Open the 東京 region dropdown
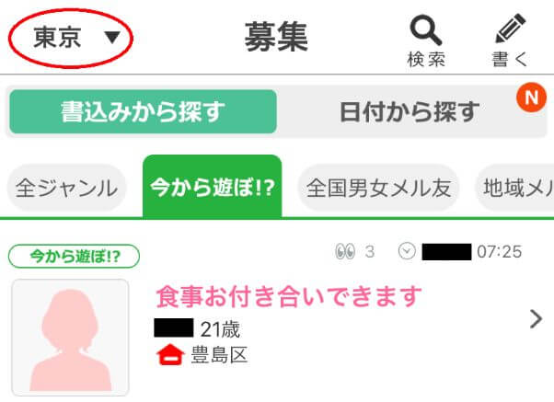Screen dimensions: 554x402 [x=71, y=38]
